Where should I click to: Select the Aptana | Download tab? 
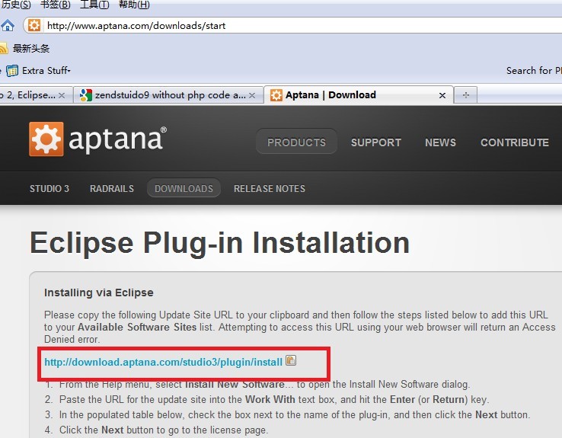click(359, 94)
